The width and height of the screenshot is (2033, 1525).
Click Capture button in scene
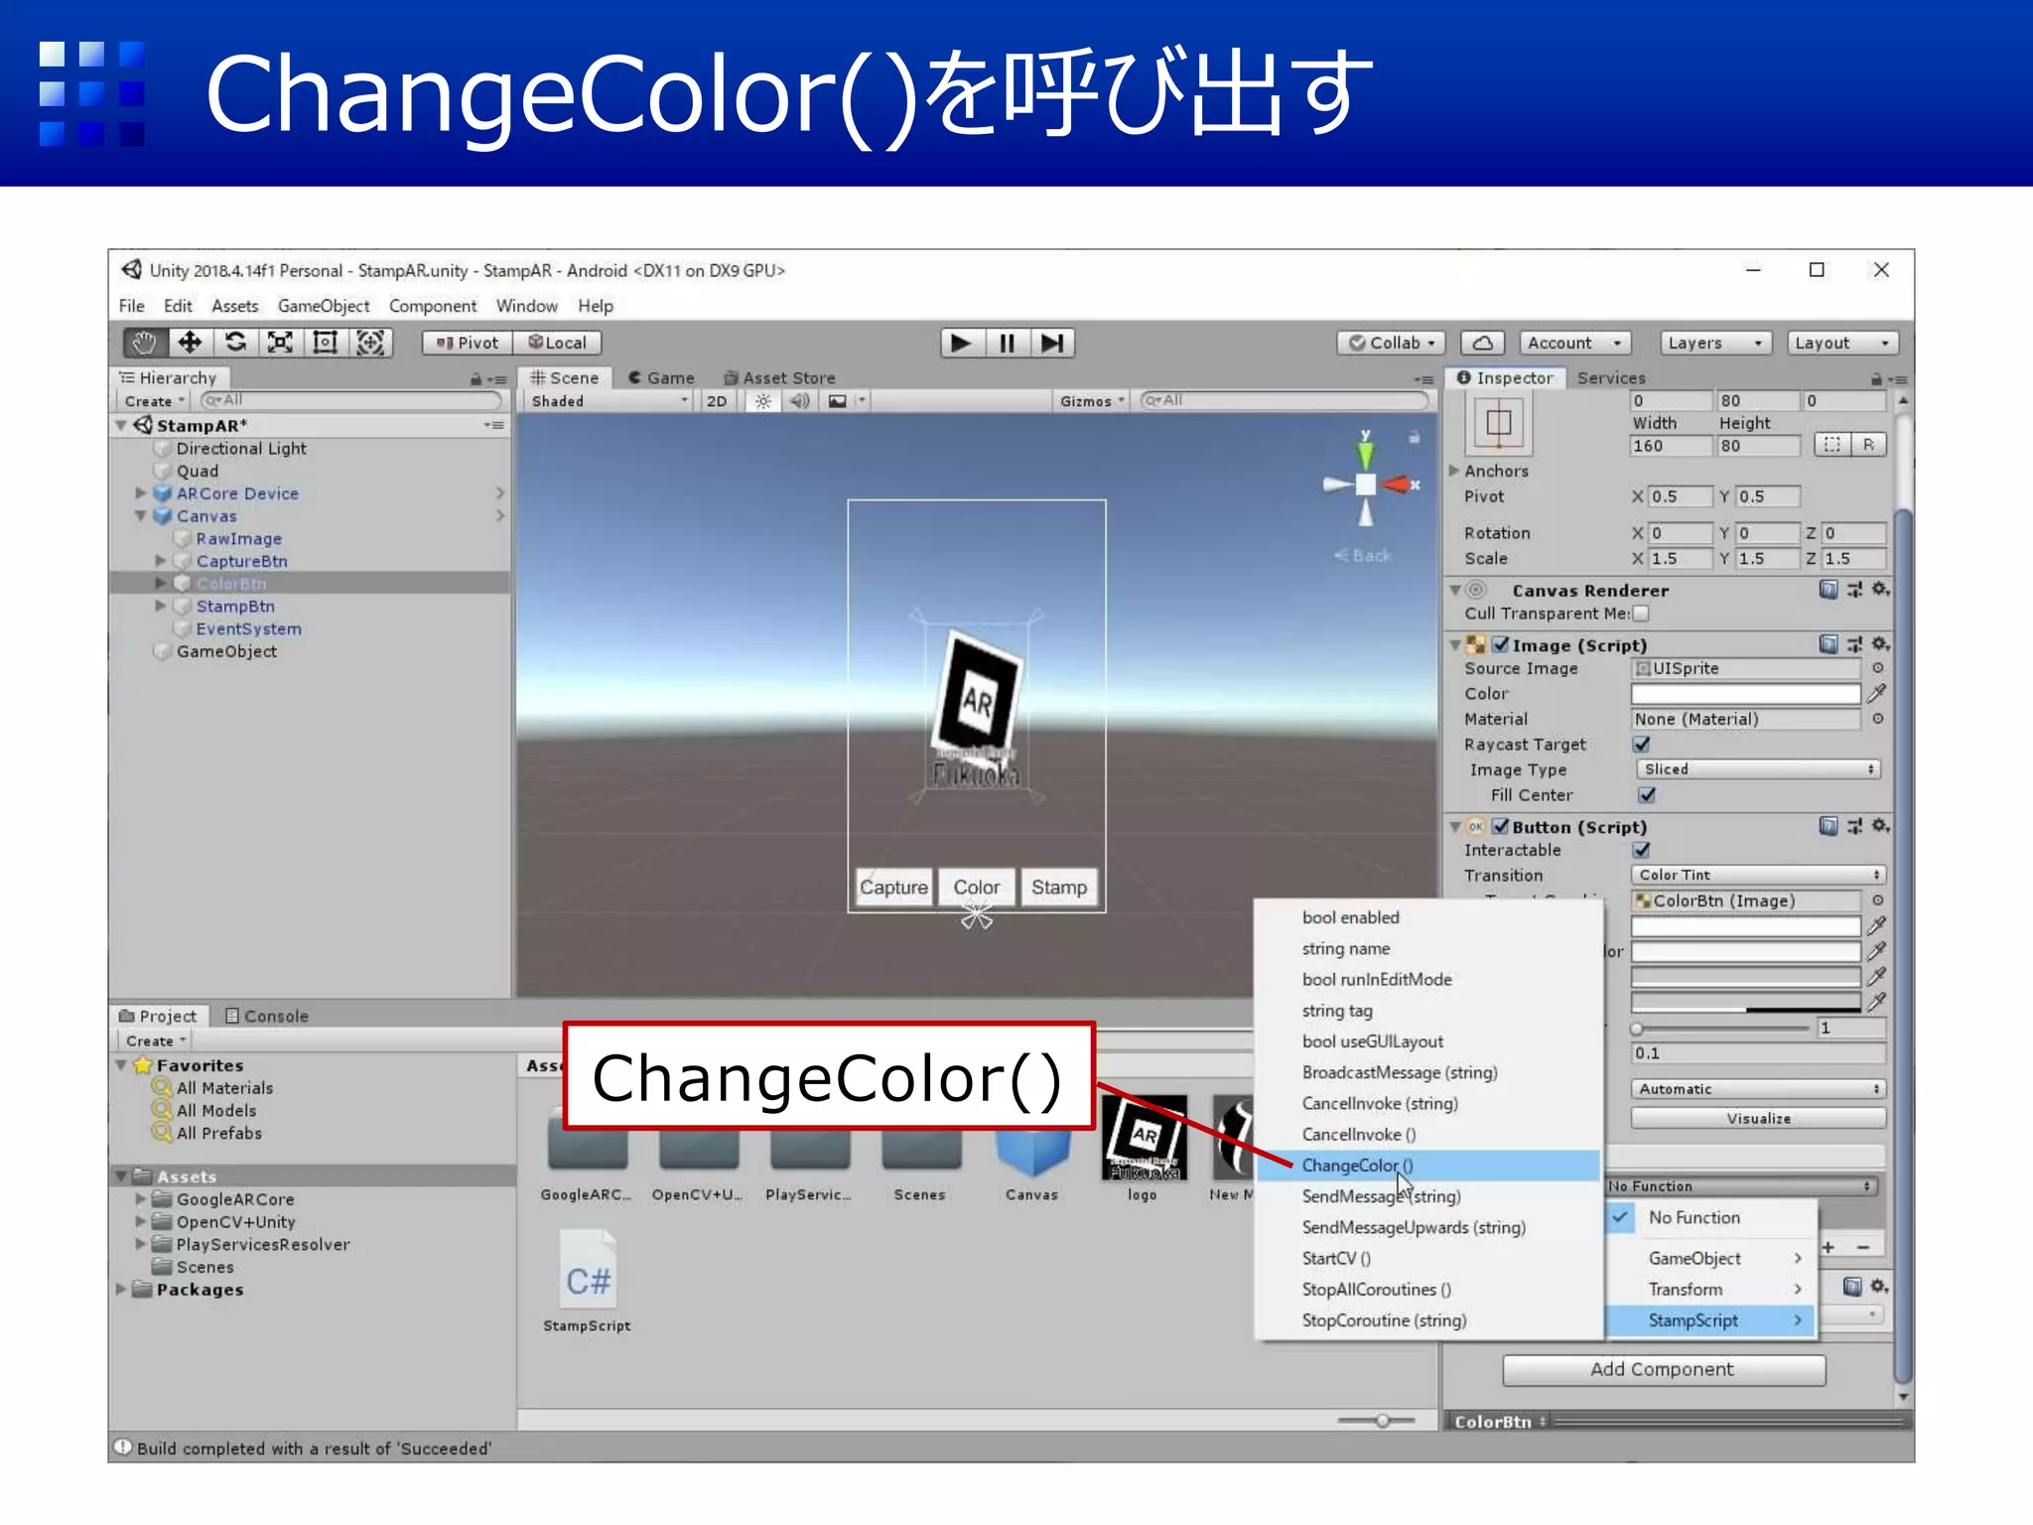[x=893, y=887]
